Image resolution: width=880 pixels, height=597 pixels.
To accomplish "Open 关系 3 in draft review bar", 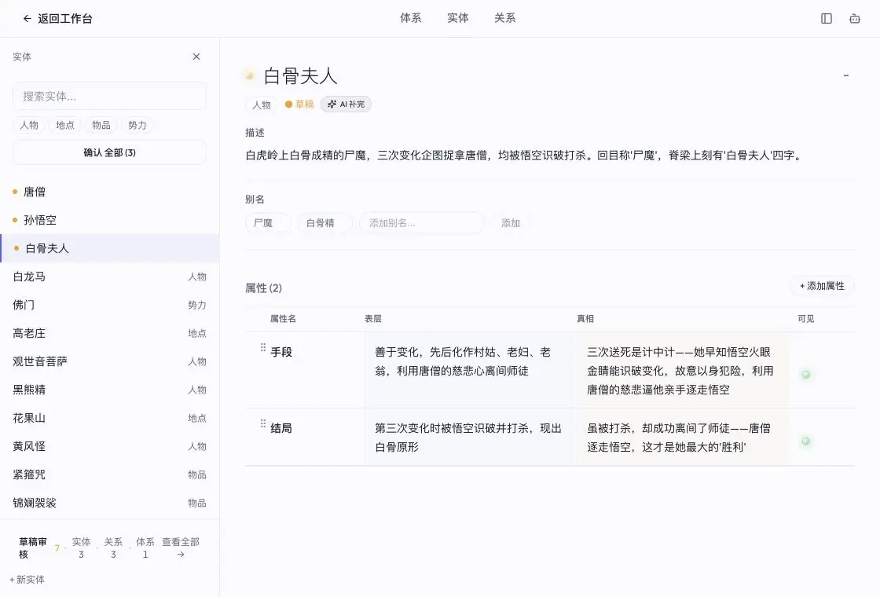I will click(x=113, y=548).
